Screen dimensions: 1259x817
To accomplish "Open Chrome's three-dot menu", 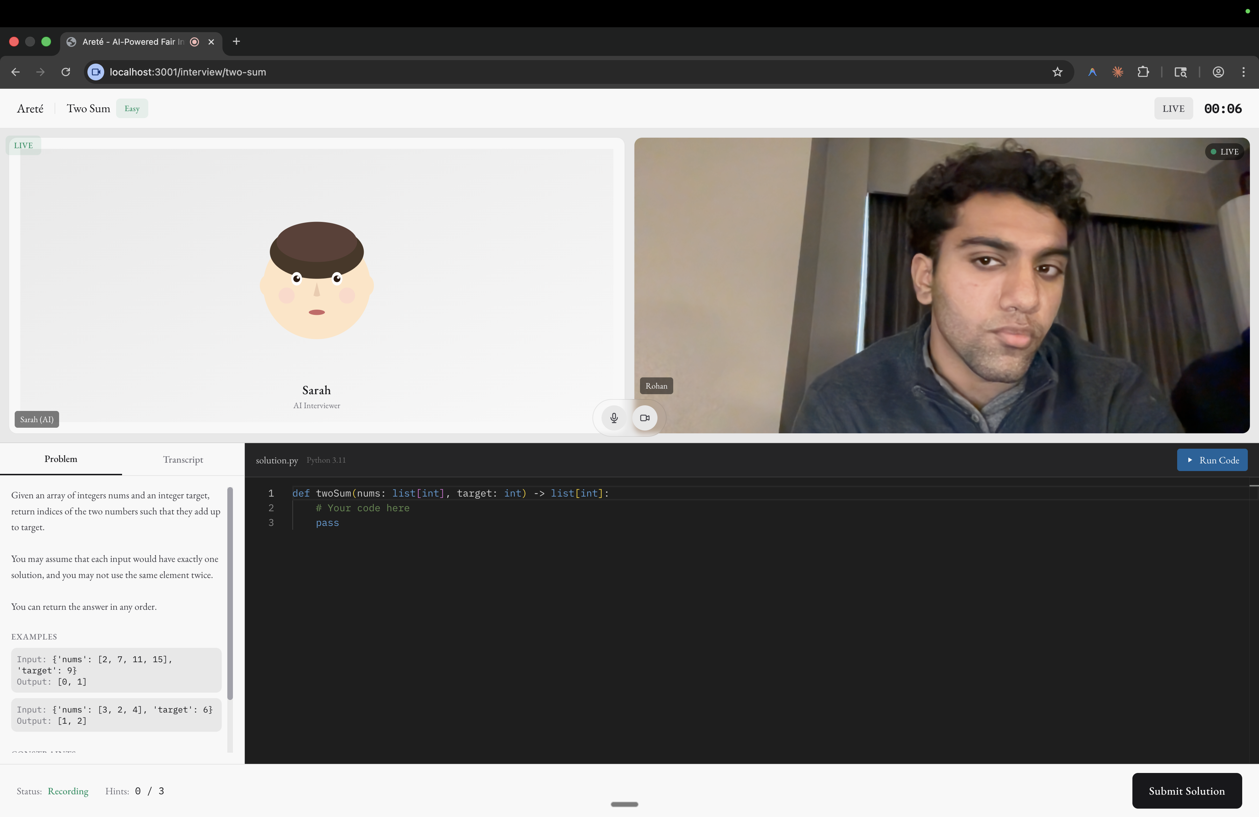I will pos(1243,72).
